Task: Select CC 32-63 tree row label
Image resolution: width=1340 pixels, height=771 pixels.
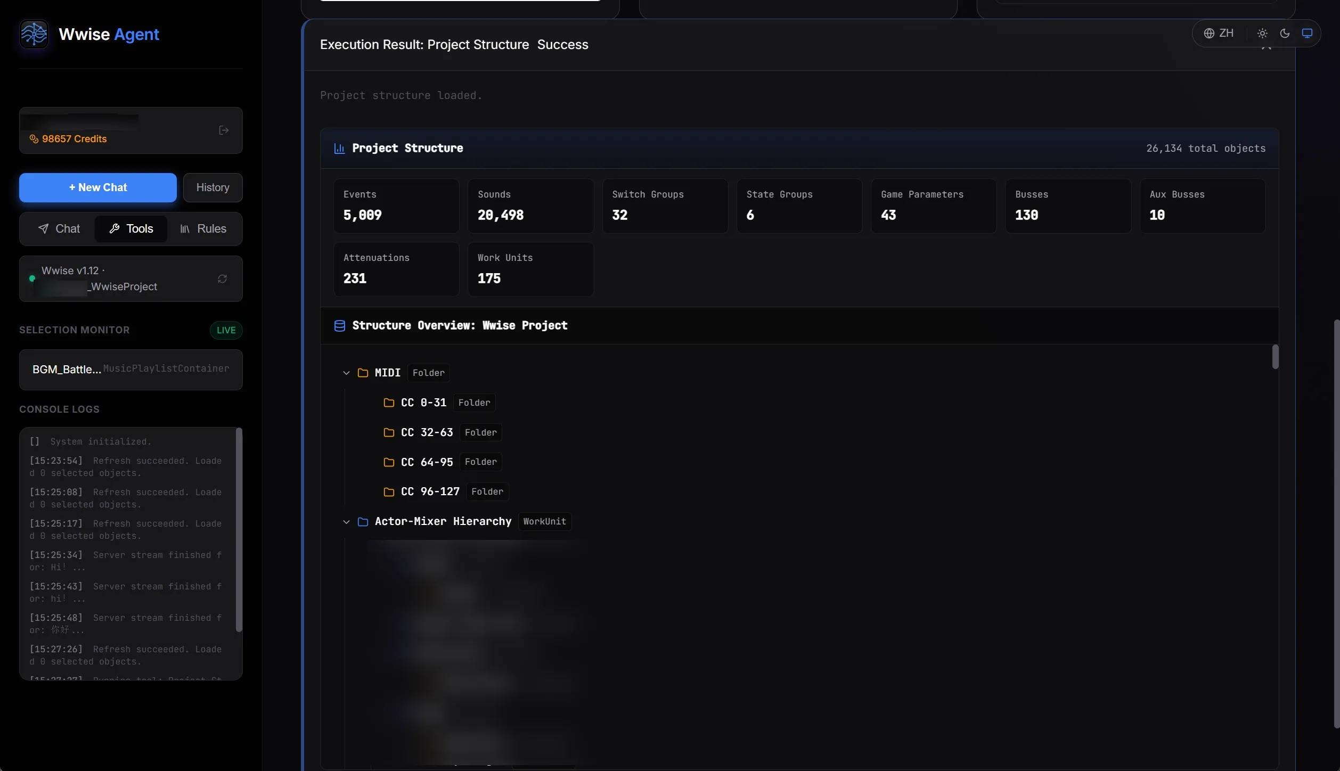Action: [427, 432]
